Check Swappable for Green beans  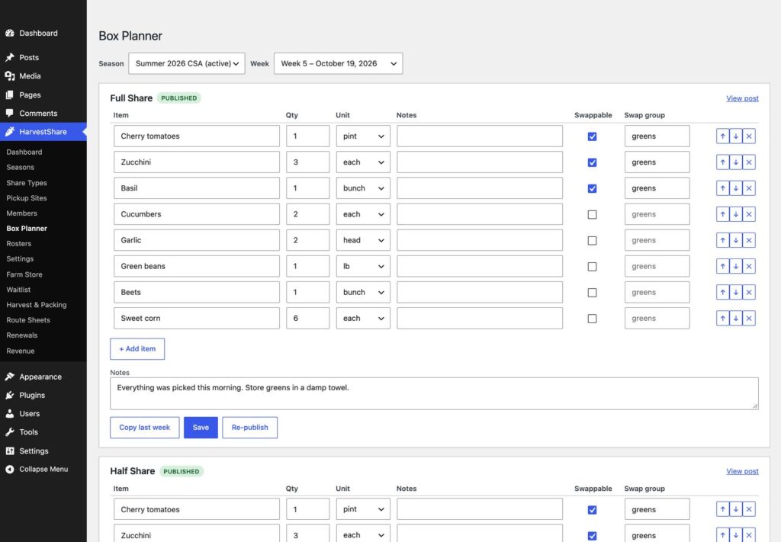(592, 266)
